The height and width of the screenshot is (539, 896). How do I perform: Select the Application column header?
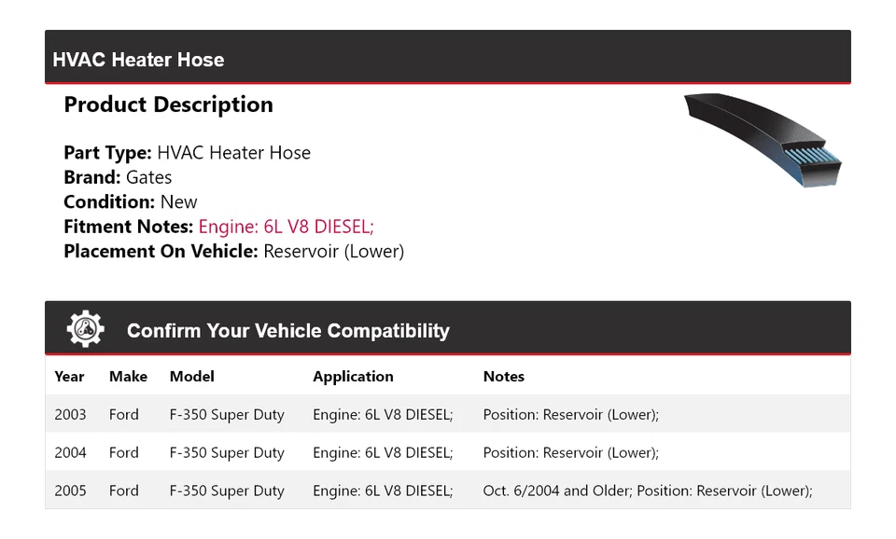click(x=353, y=377)
